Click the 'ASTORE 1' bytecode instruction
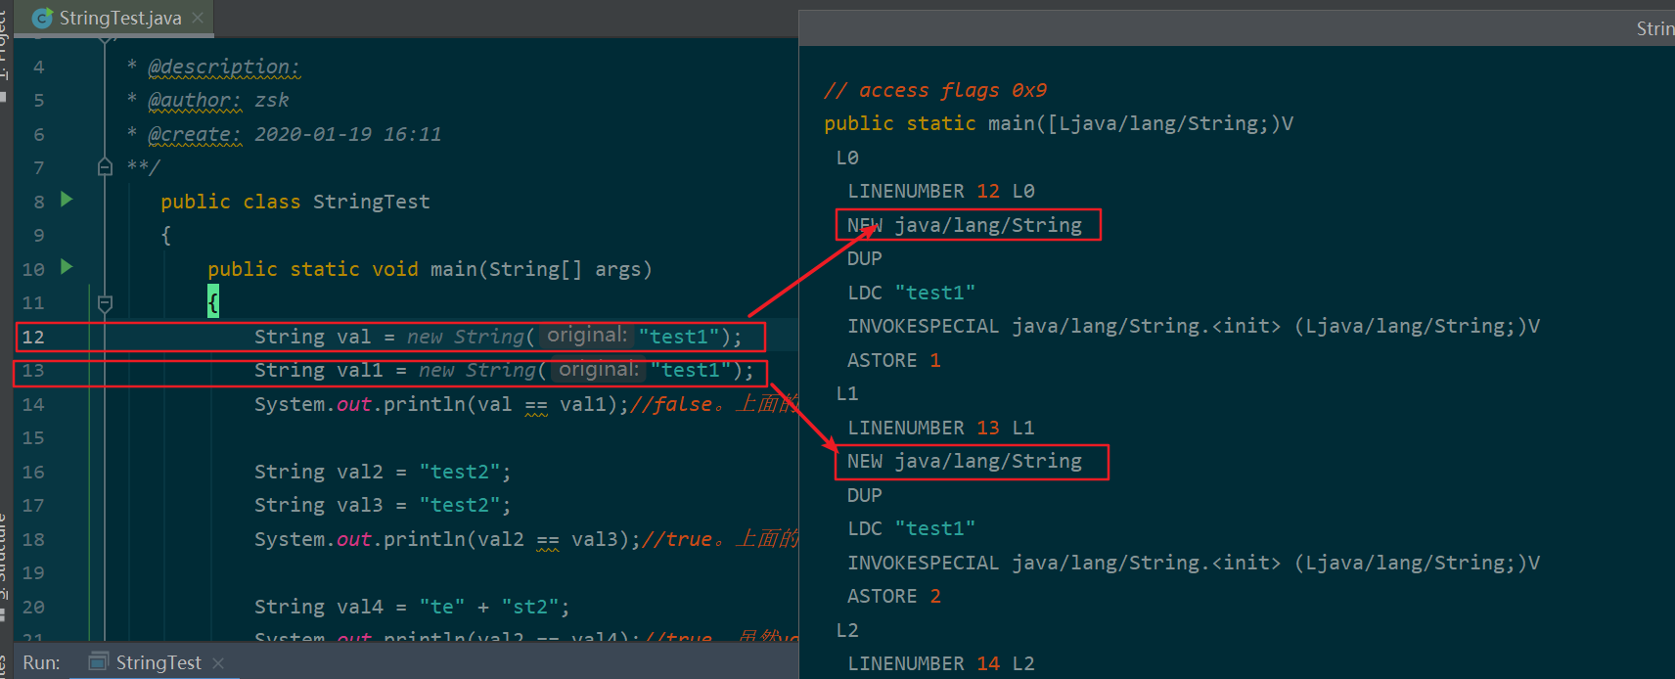1675x679 pixels. pos(893,360)
